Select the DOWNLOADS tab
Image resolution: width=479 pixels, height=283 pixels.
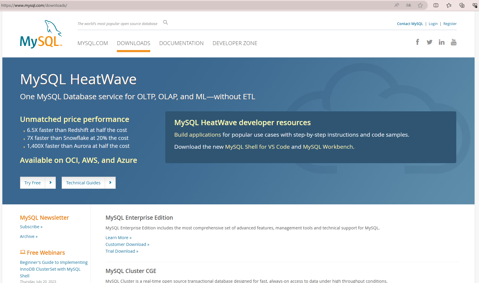pos(133,43)
